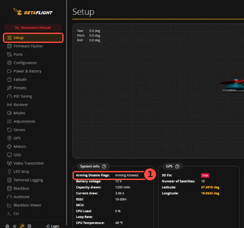Click the RSSI 10 dBm value
The image size is (244, 228).
[121, 199]
